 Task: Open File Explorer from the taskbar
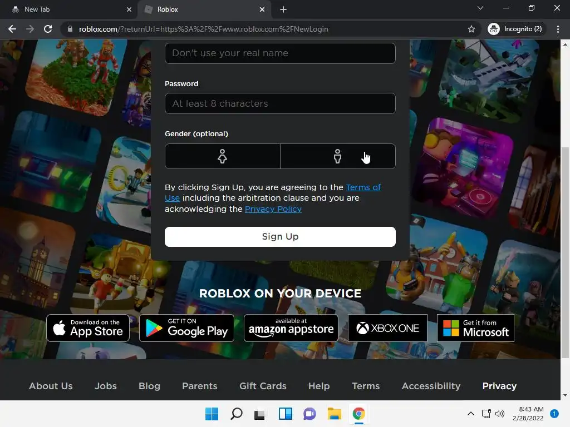(x=334, y=414)
